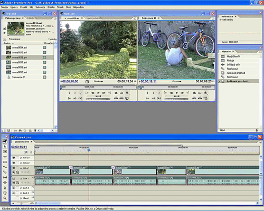
Task: Select the Pen tool in toolbox
Action: tap(5, 188)
